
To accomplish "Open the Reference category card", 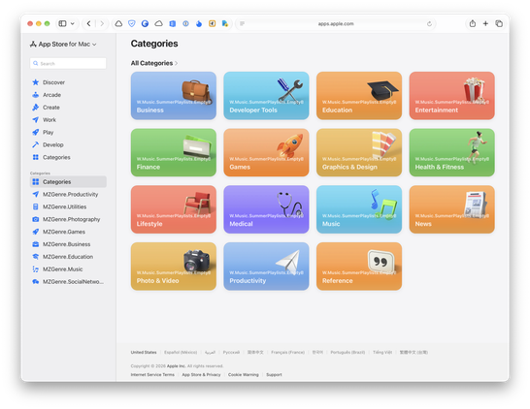I will (x=359, y=267).
